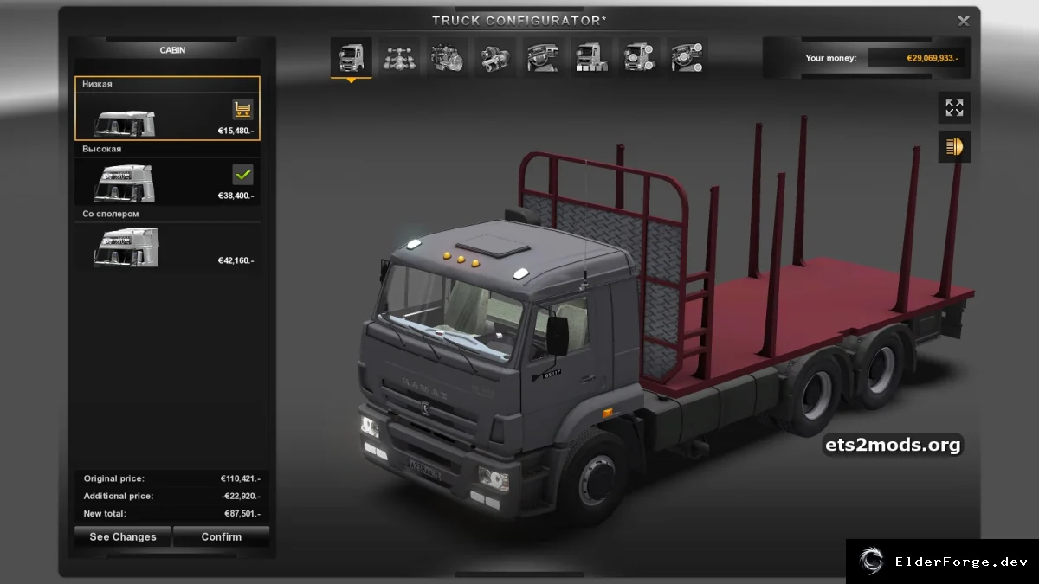
Task: Open the interior accessories category icon
Action: click(687, 58)
